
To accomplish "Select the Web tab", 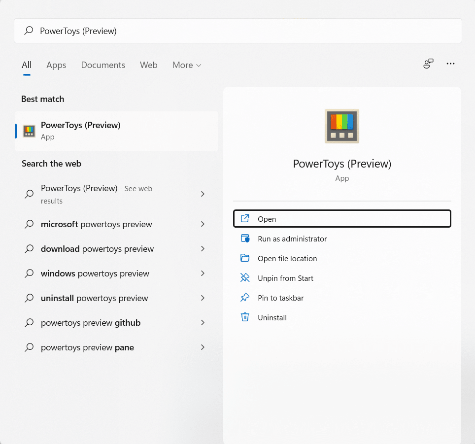I will (148, 65).
